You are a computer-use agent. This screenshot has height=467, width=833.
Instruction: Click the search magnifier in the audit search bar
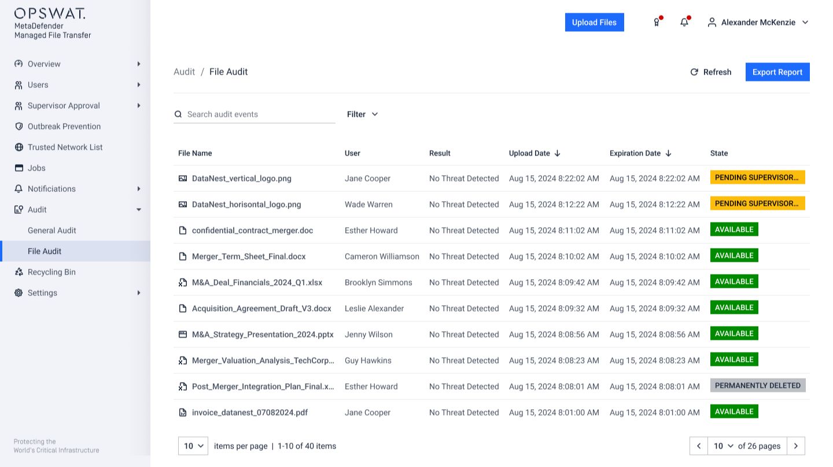click(178, 114)
